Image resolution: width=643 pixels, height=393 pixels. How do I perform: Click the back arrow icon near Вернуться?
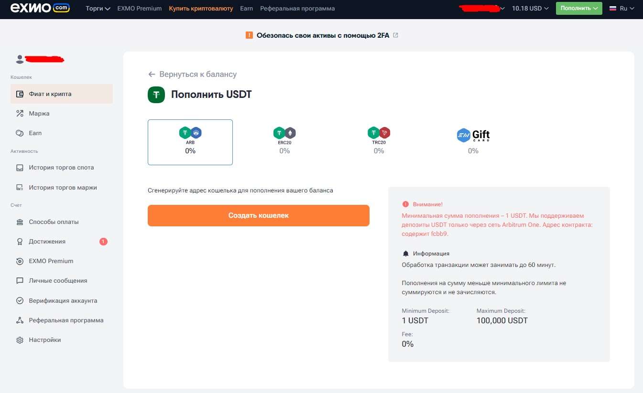click(x=152, y=74)
